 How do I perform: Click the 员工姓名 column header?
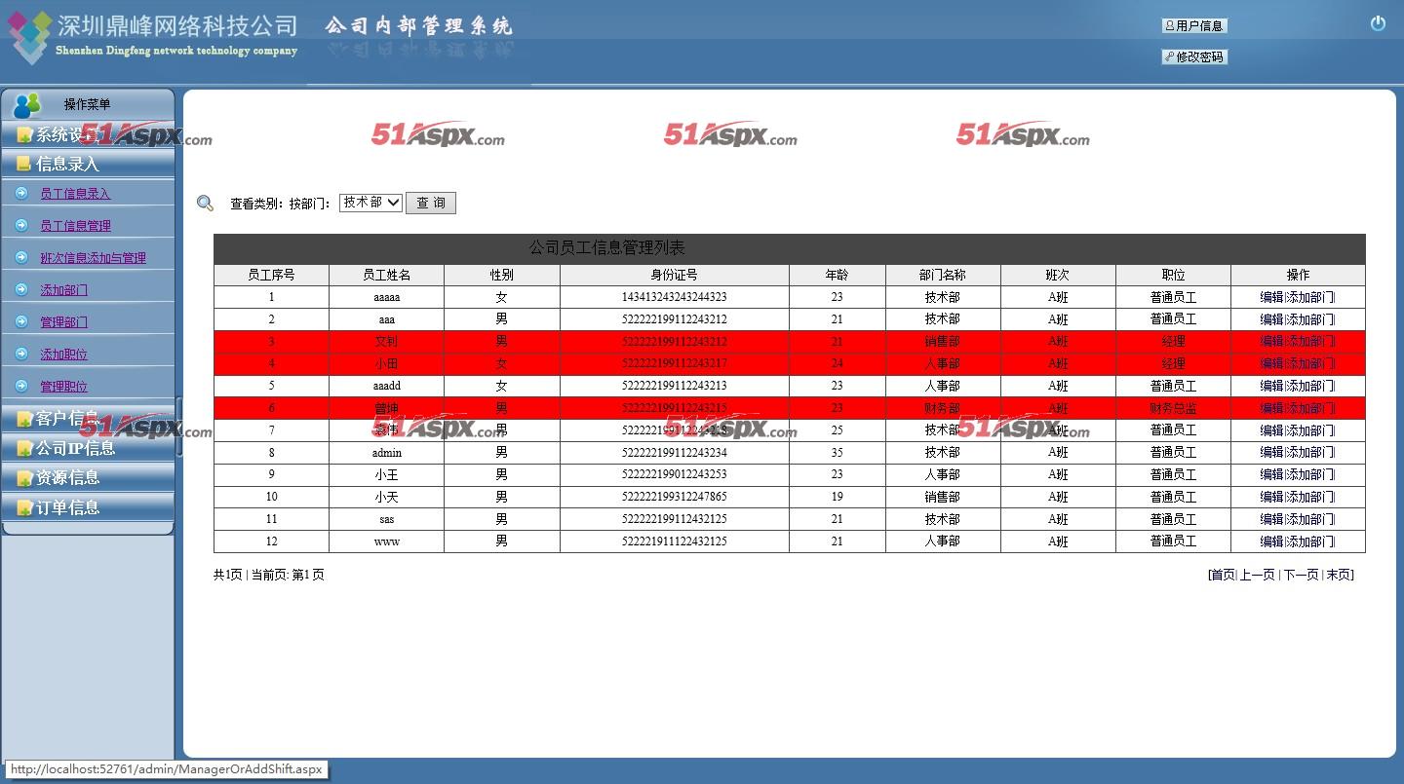pos(387,275)
